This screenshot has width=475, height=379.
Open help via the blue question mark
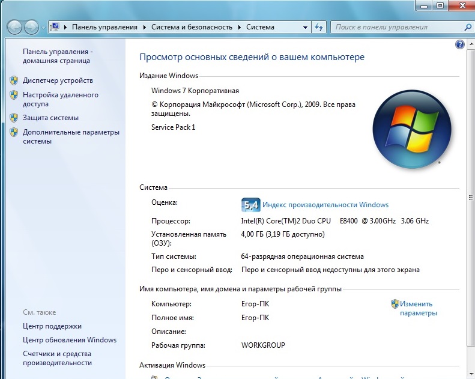[460, 44]
